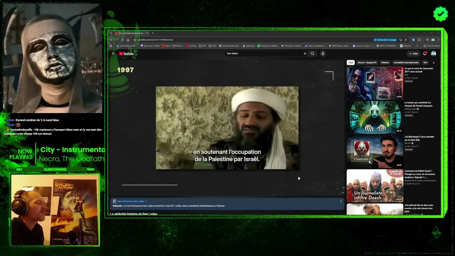This screenshot has height=256, width=455.
Task: Open the 'Tous les favoris' bookmarks folder
Action: pos(432,46)
